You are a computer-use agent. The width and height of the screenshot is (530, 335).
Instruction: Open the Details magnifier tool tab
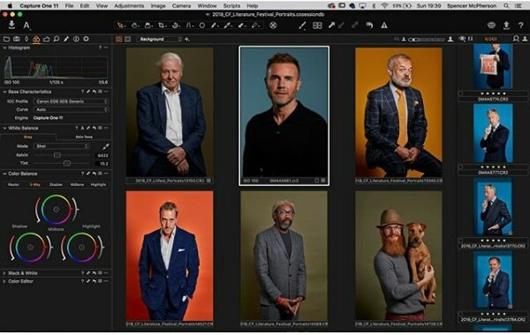coord(57,39)
